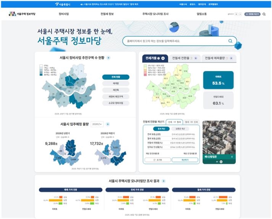Viewport: 272px width, 219px height.
Task: Decrease font size with the minus button in the header
Action: coord(240,14)
